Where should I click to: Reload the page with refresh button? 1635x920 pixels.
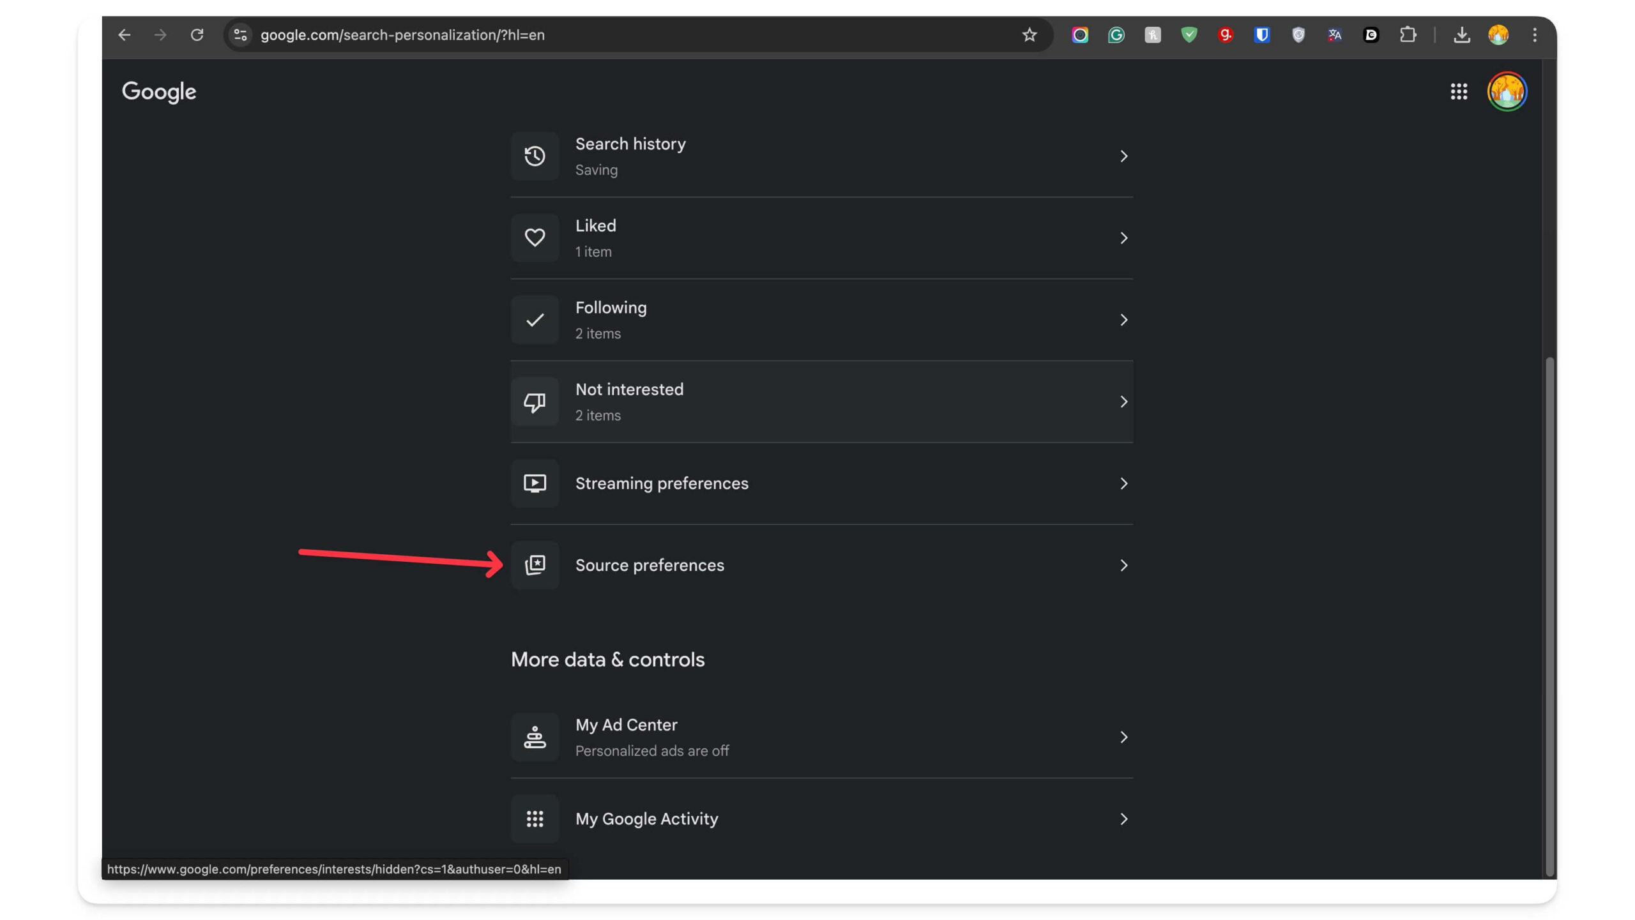point(197,34)
